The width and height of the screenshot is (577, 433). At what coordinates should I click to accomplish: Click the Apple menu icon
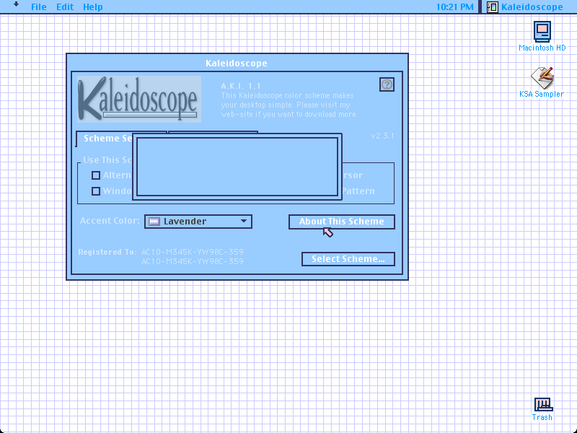pos(16,5)
